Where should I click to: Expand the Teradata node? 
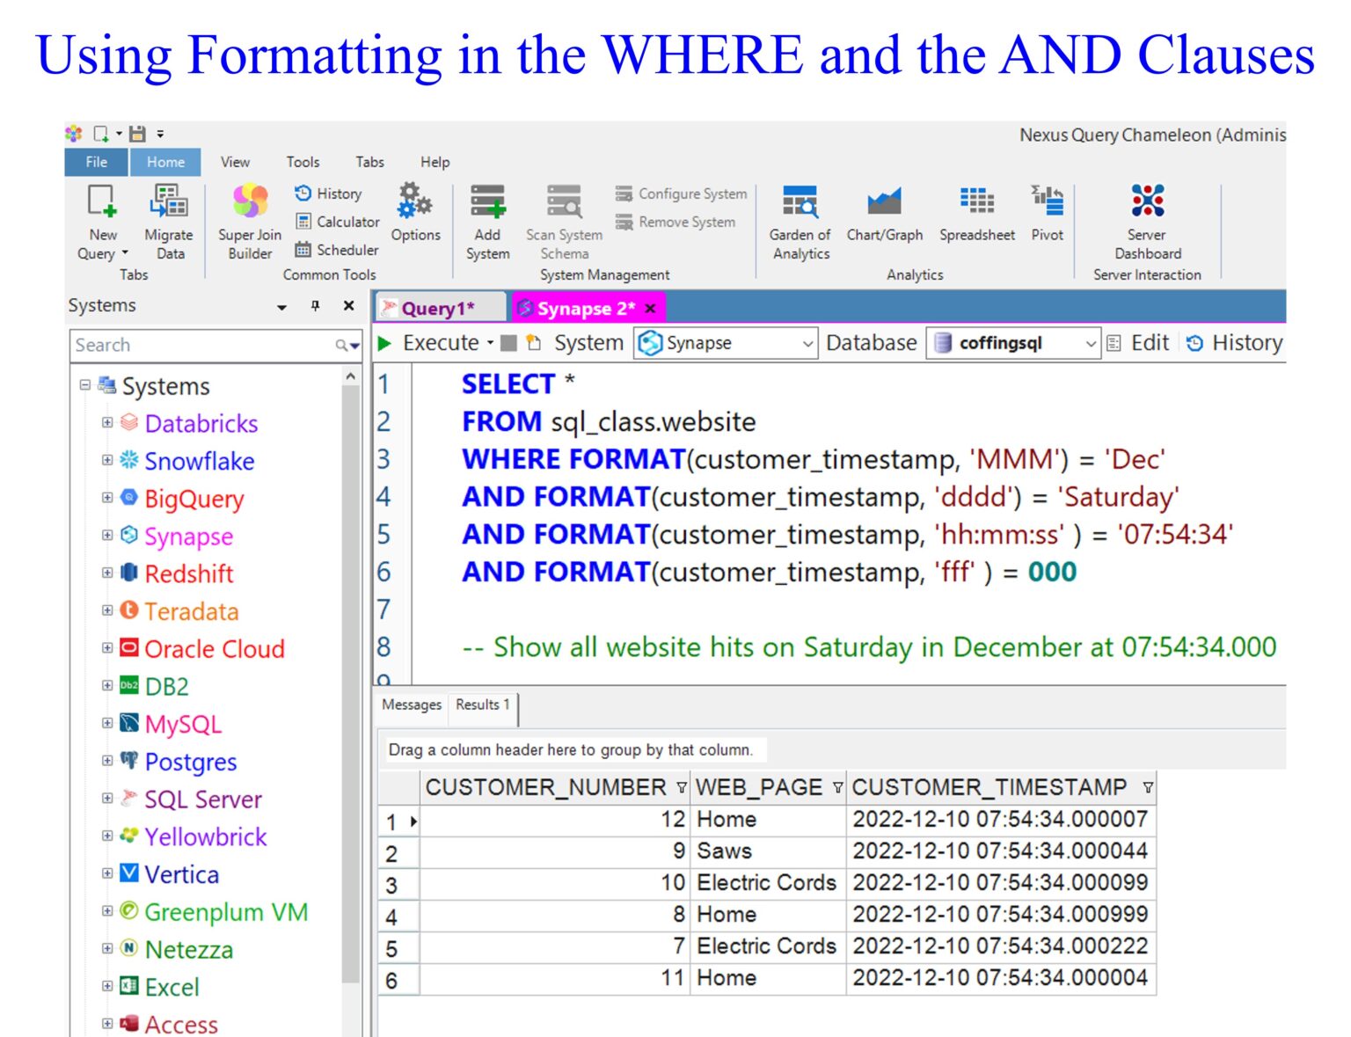click(107, 611)
